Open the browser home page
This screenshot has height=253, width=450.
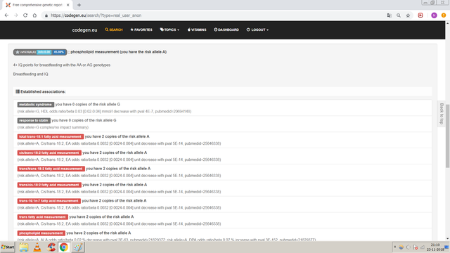point(34,15)
